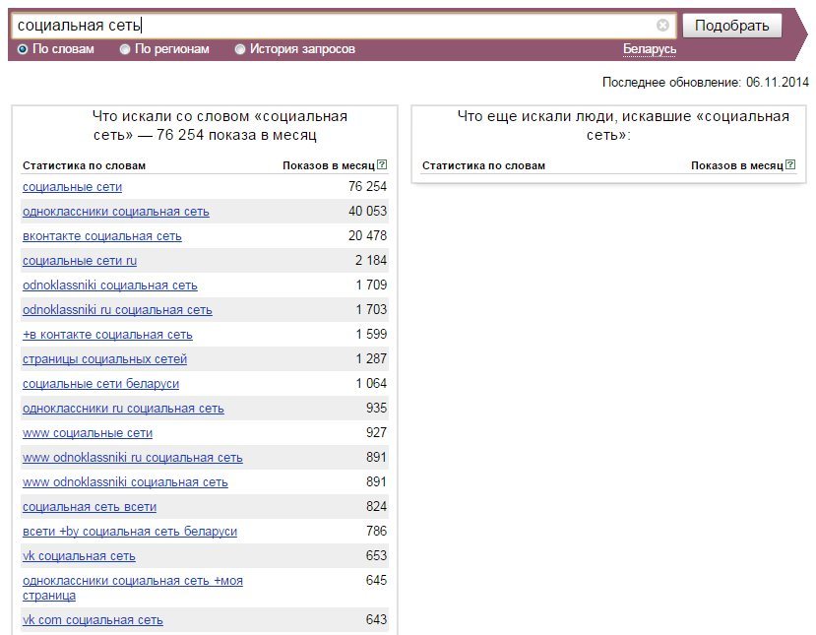Image resolution: width=816 pixels, height=635 pixels.
Task: Open одноклассники социальная сеть +моя страница link
Action: coord(133,588)
